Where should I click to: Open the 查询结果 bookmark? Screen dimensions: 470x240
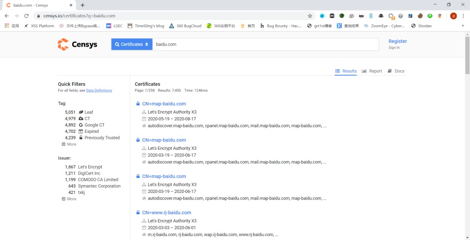pyautogui.click(x=348, y=26)
